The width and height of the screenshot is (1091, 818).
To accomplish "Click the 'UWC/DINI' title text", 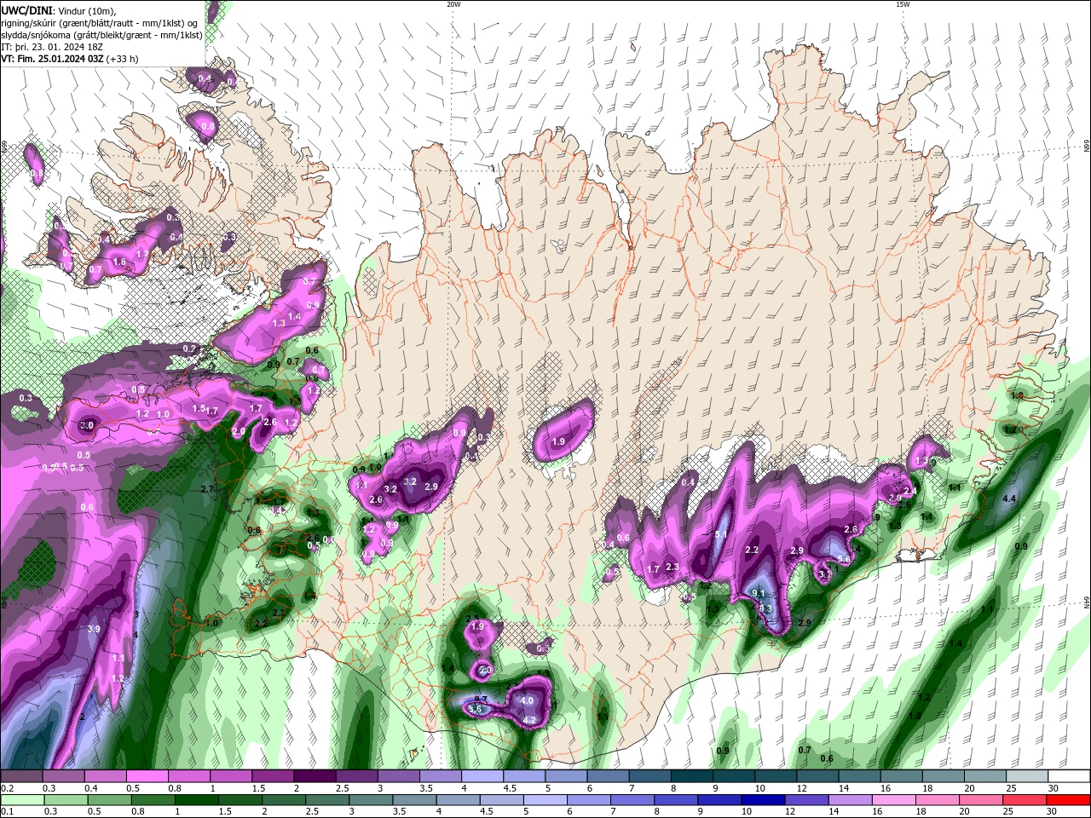I will (26, 10).
